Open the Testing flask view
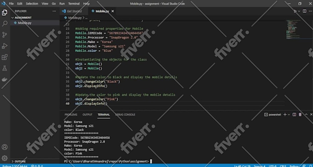The width and height of the screenshot is (313, 167). point(5,69)
